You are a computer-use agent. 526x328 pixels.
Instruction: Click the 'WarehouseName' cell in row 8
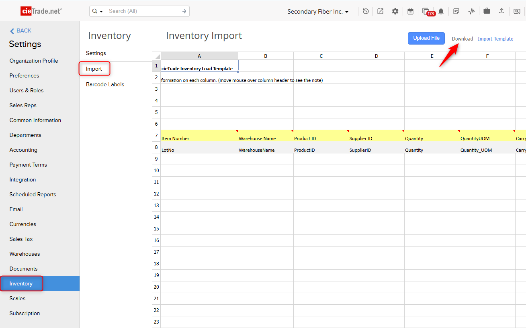coord(266,147)
